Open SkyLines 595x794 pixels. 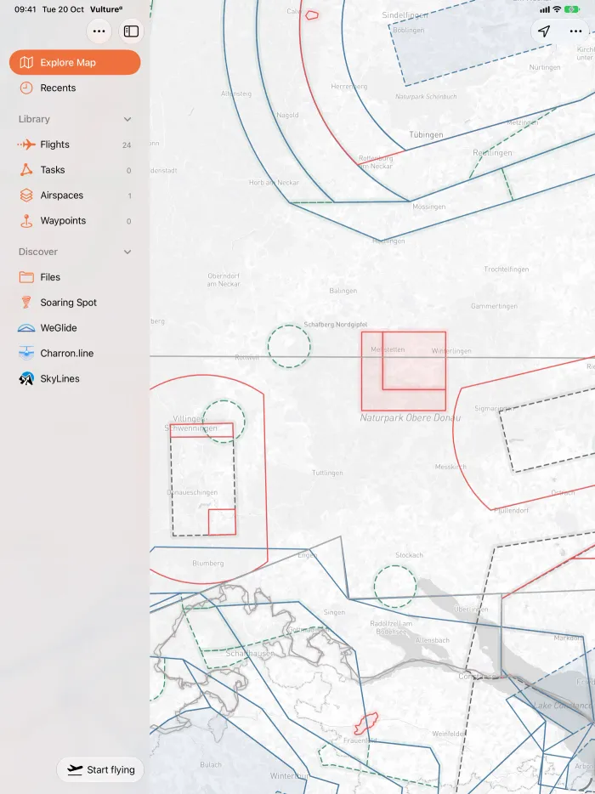click(x=75, y=378)
